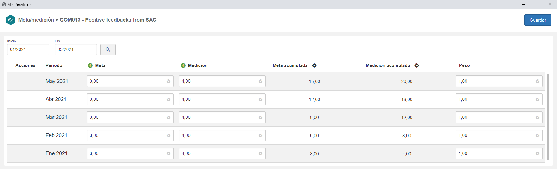Clear Abr 2021 Meta value
557x170 pixels.
[169, 100]
